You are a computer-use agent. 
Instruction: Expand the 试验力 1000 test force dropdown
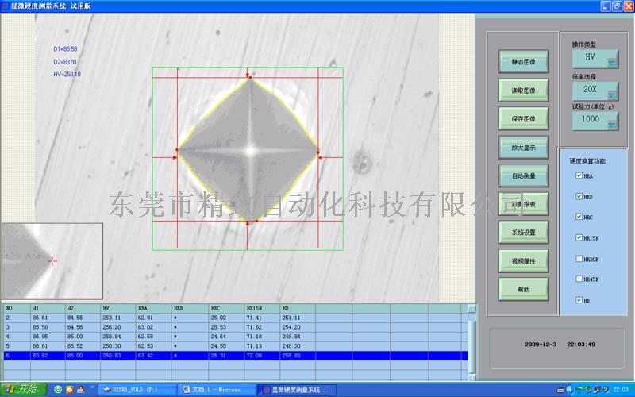click(x=612, y=121)
